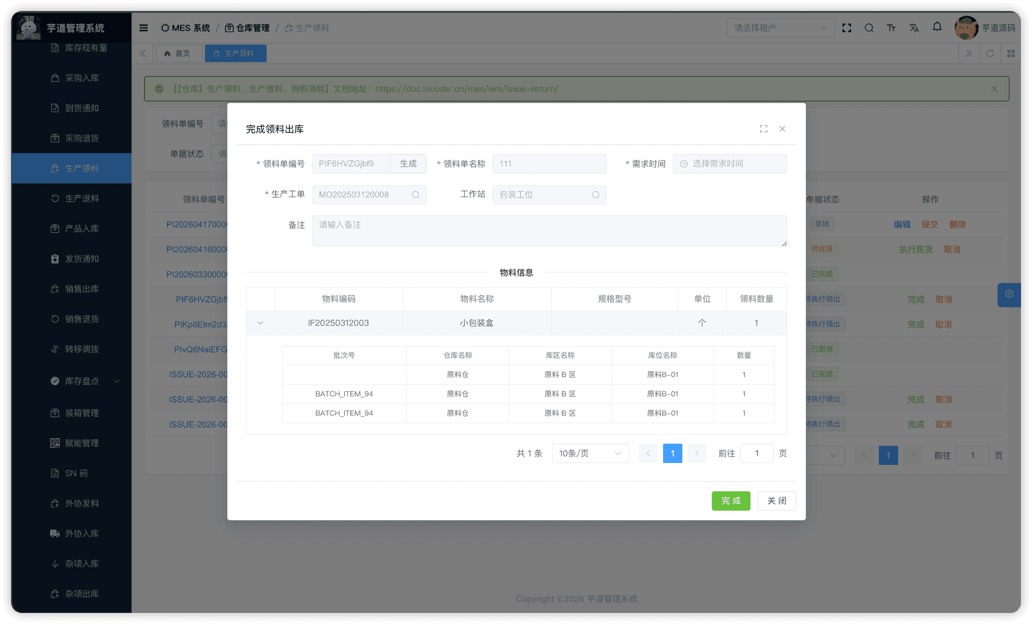Switch to the 首页 tab
The width and height of the screenshot is (1032, 624).
pos(177,54)
